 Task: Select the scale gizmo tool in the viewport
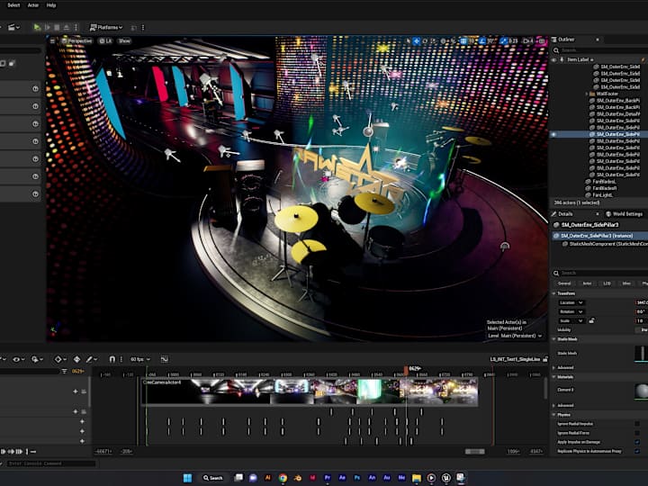point(433,40)
